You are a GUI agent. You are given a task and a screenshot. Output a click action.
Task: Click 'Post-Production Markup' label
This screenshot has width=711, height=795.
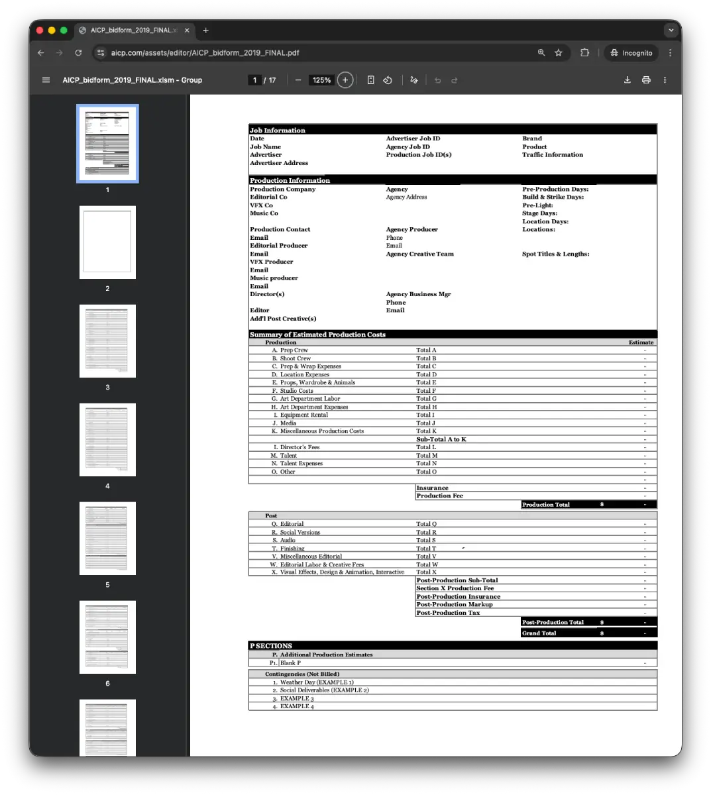point(455,605)
